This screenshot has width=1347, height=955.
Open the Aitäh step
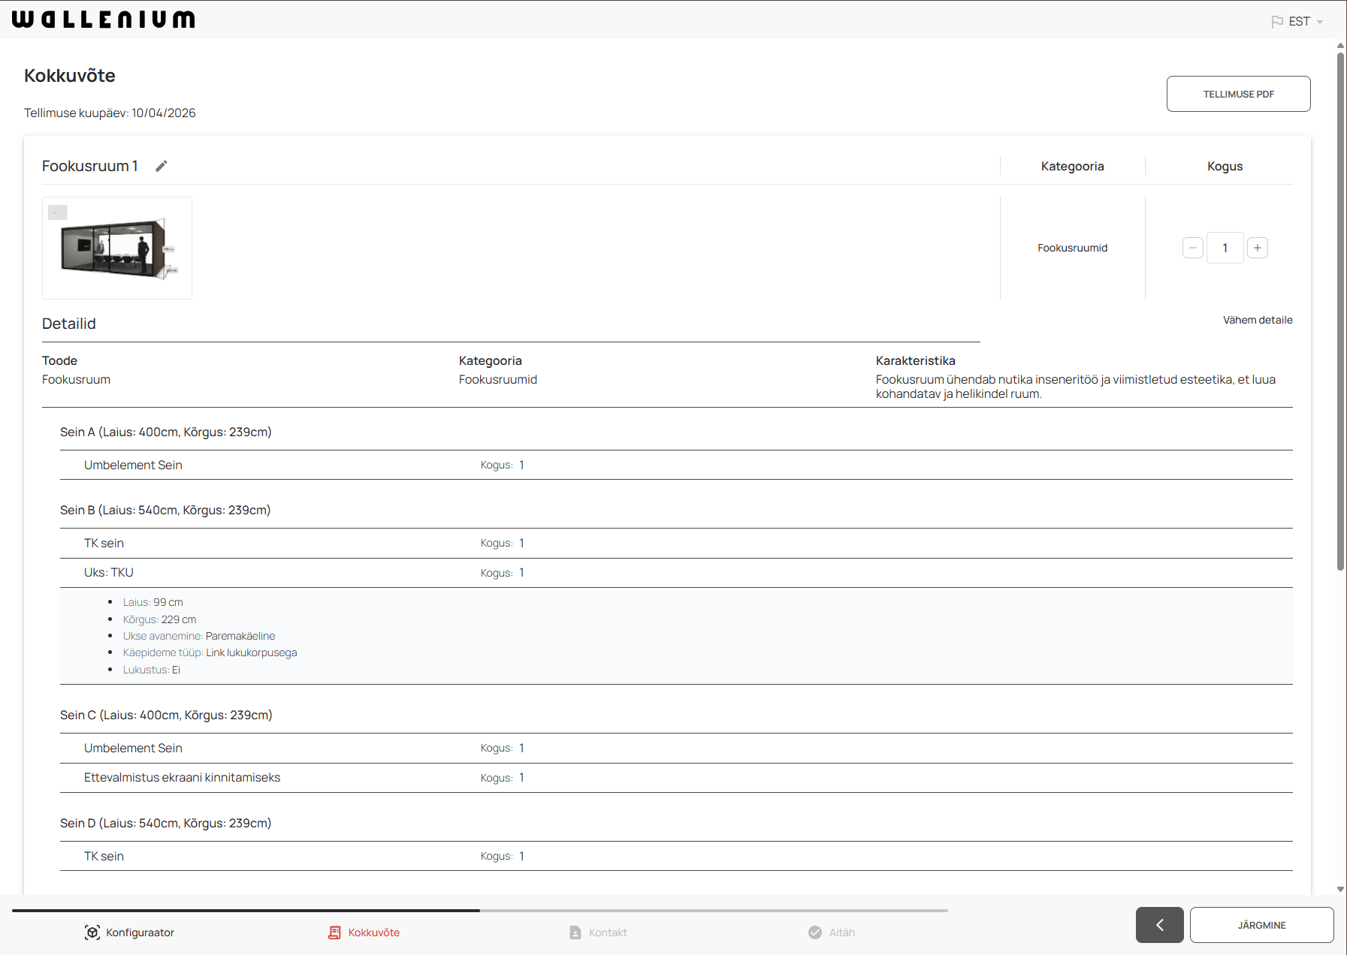841,932
